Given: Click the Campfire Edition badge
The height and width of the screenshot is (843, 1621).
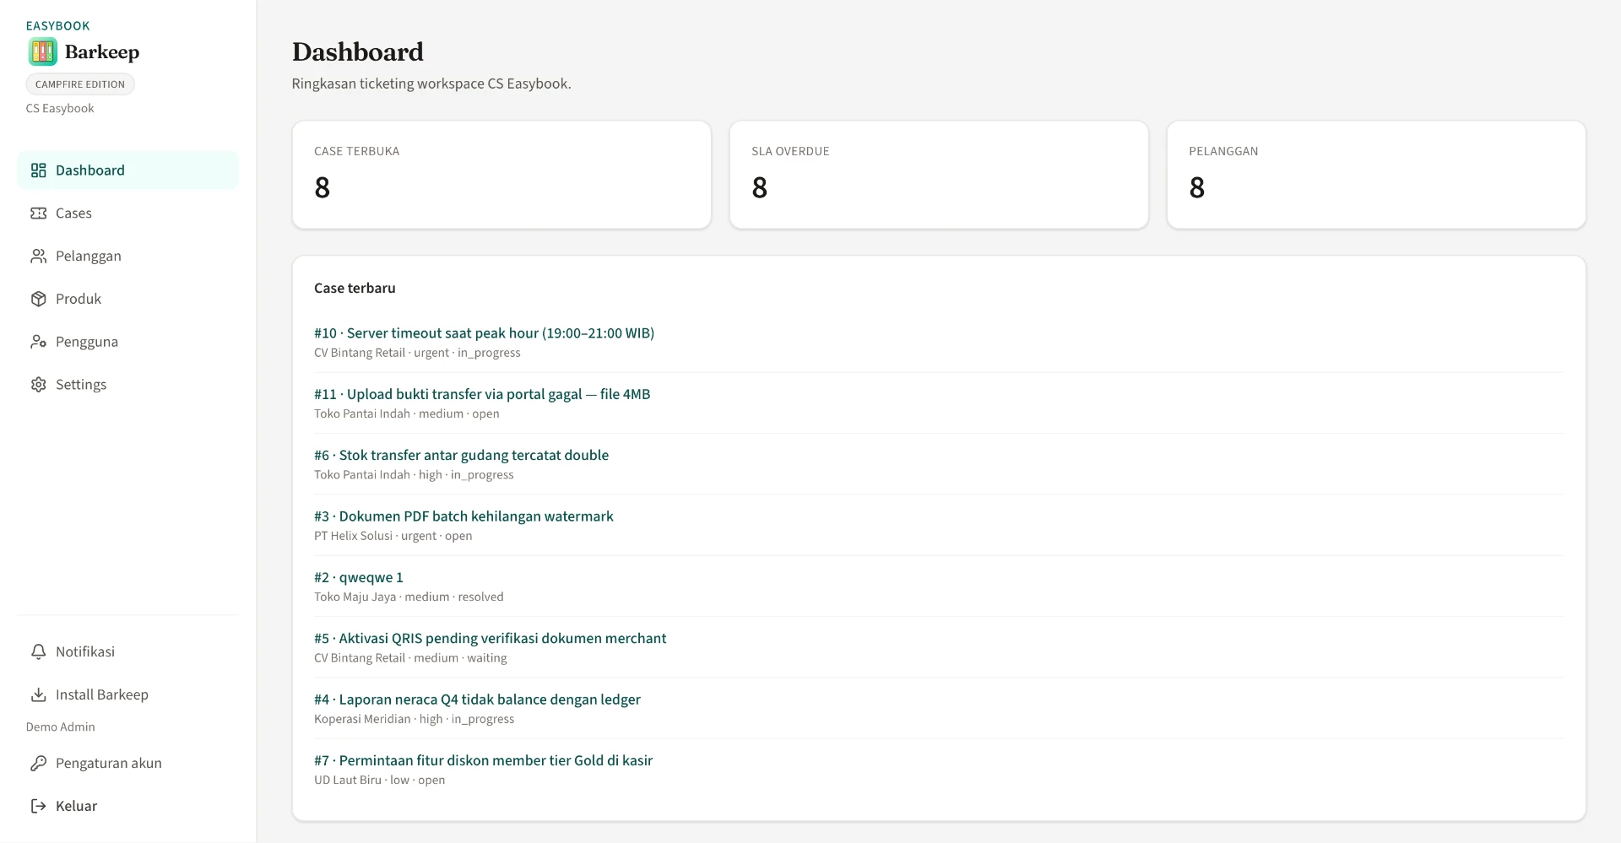Looking at the screenshot, I should click(80, 84).
